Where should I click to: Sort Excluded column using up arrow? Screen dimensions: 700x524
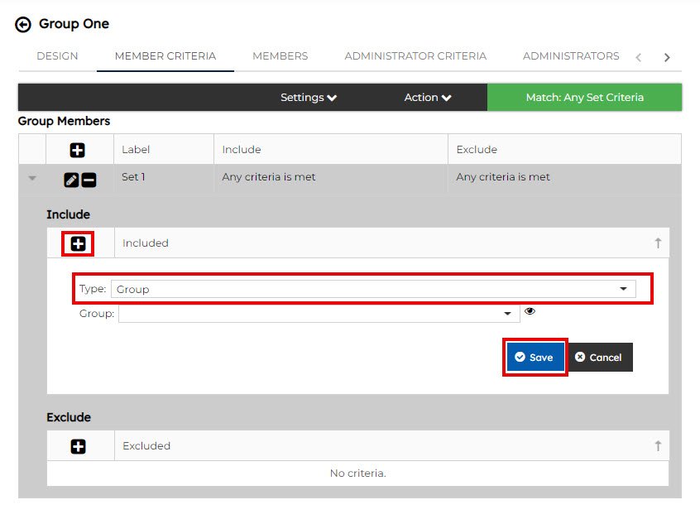click(x=658, y=446)
